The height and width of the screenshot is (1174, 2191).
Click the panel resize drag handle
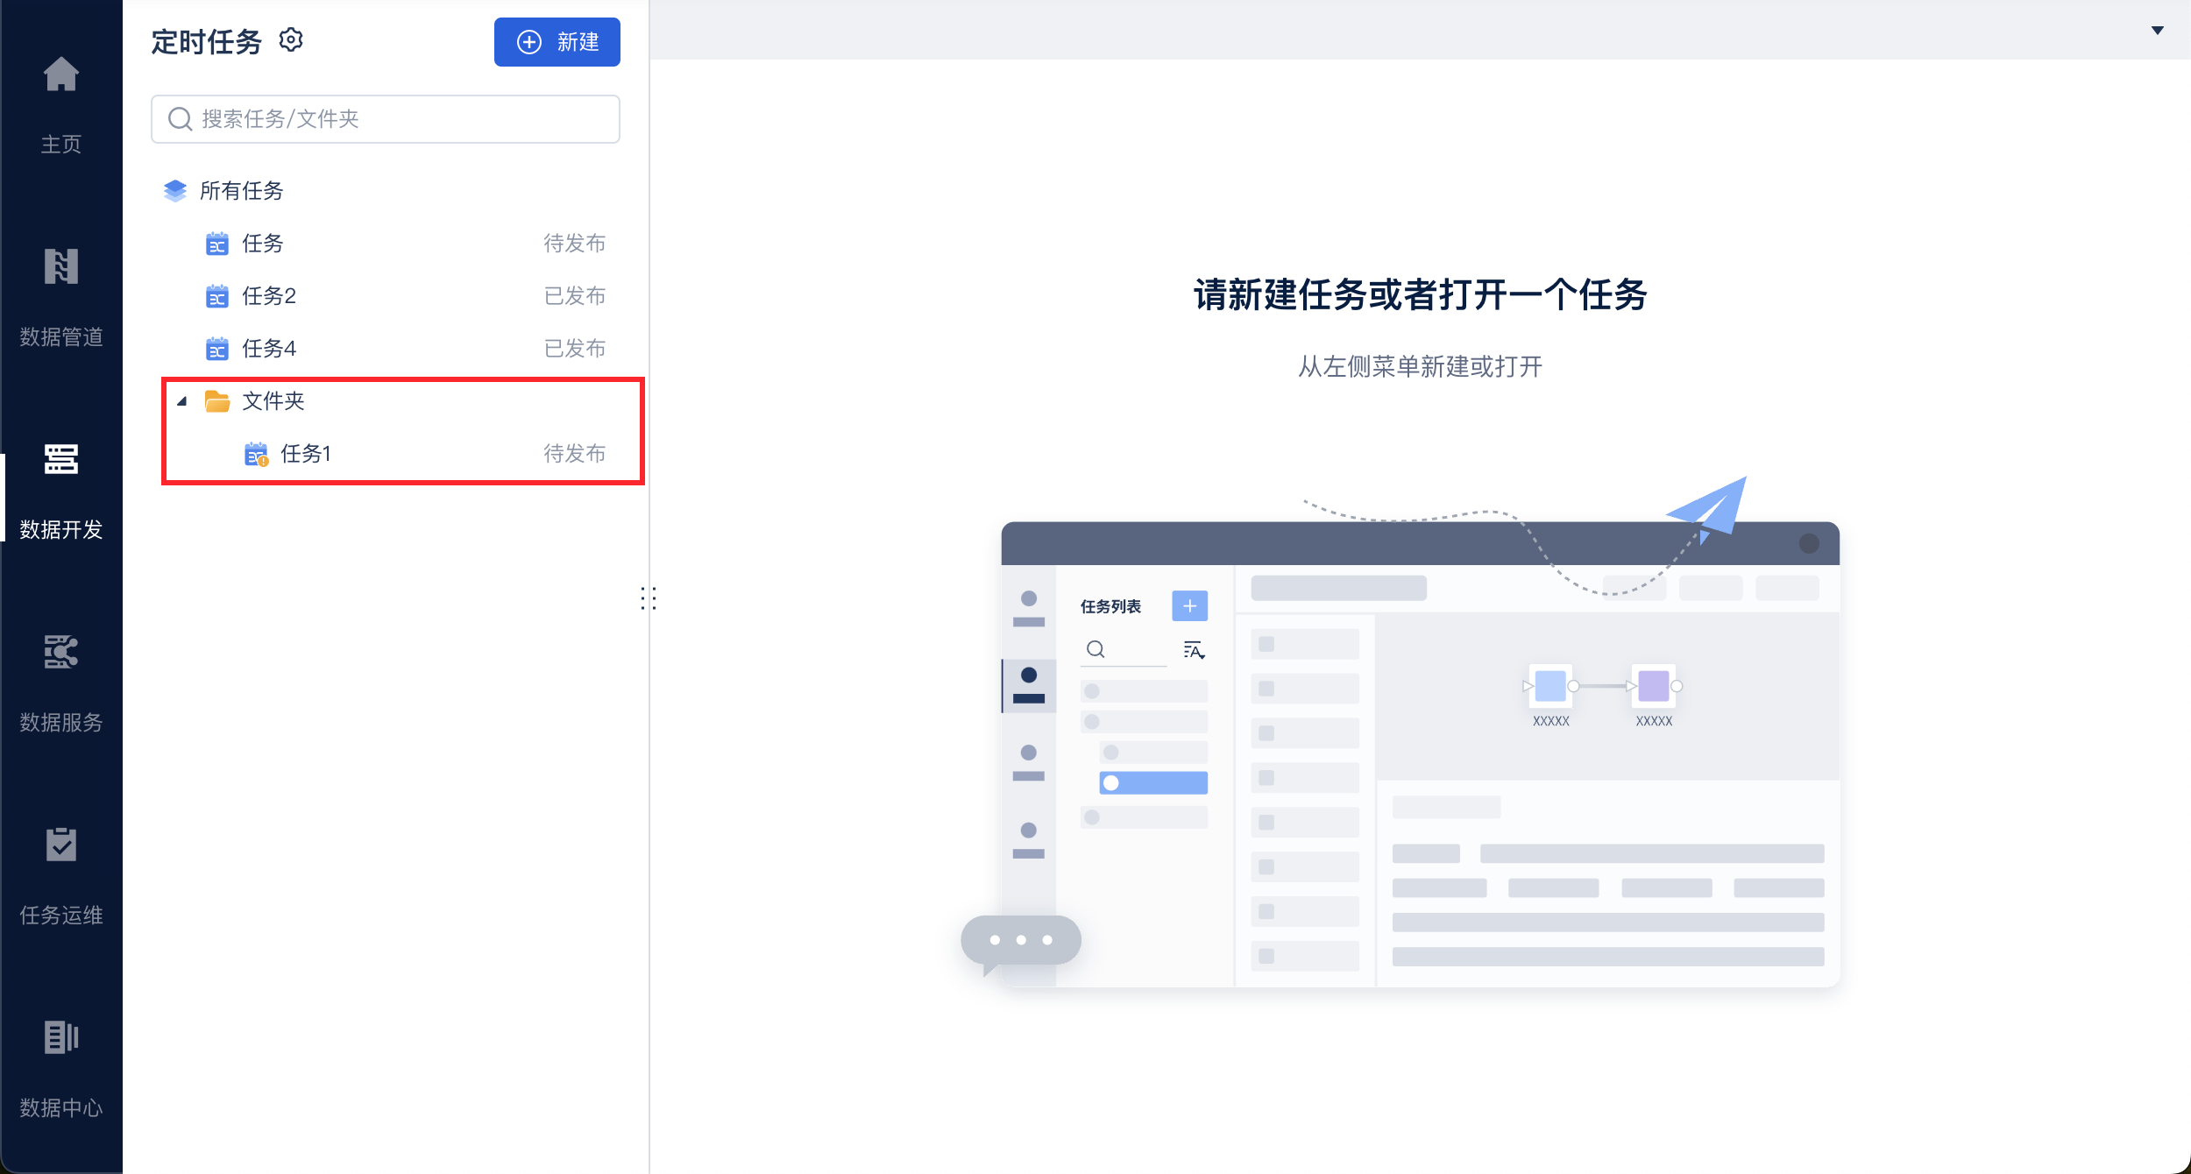click(648, 598)
